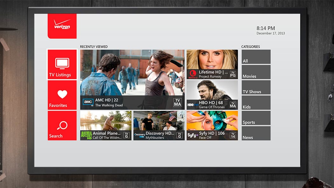
Task: Click the AMC channel logo
Action: tap(88, 102)
